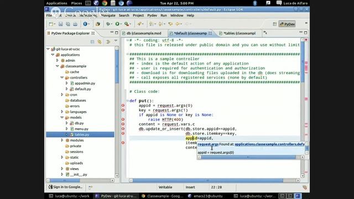
Task: Switch to the db (classexample.mod tab
Action: (x=144, y=33)
